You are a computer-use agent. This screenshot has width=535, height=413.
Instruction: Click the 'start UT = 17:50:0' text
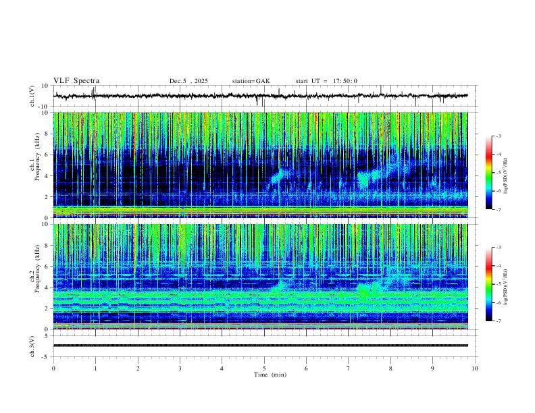(326, 81)
